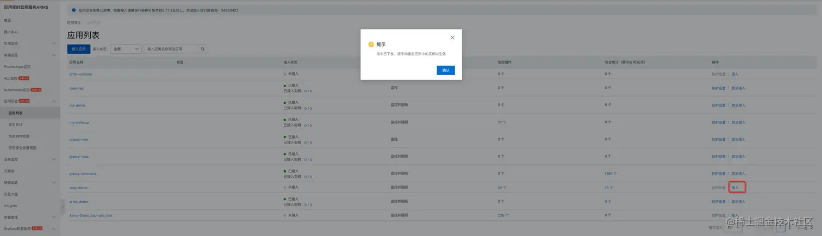This screenshot has height=236, width=822.
Task: Open the my-webapp application
Action: click(x=79, y=122)
